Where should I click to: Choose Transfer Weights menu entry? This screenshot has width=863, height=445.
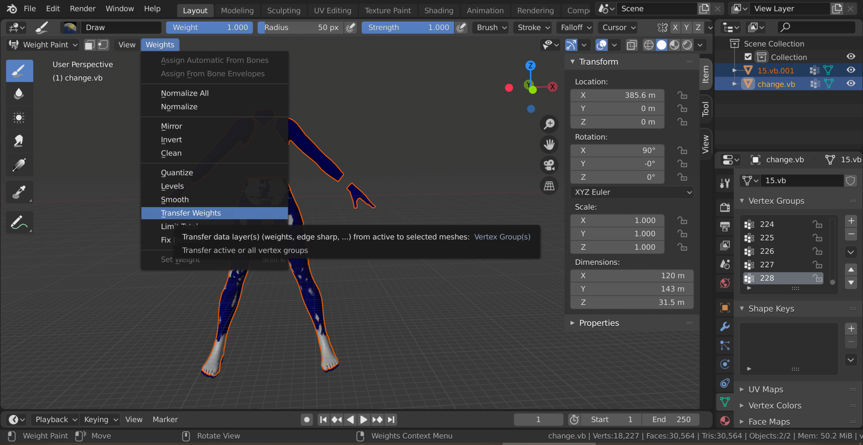coord(215,213)
